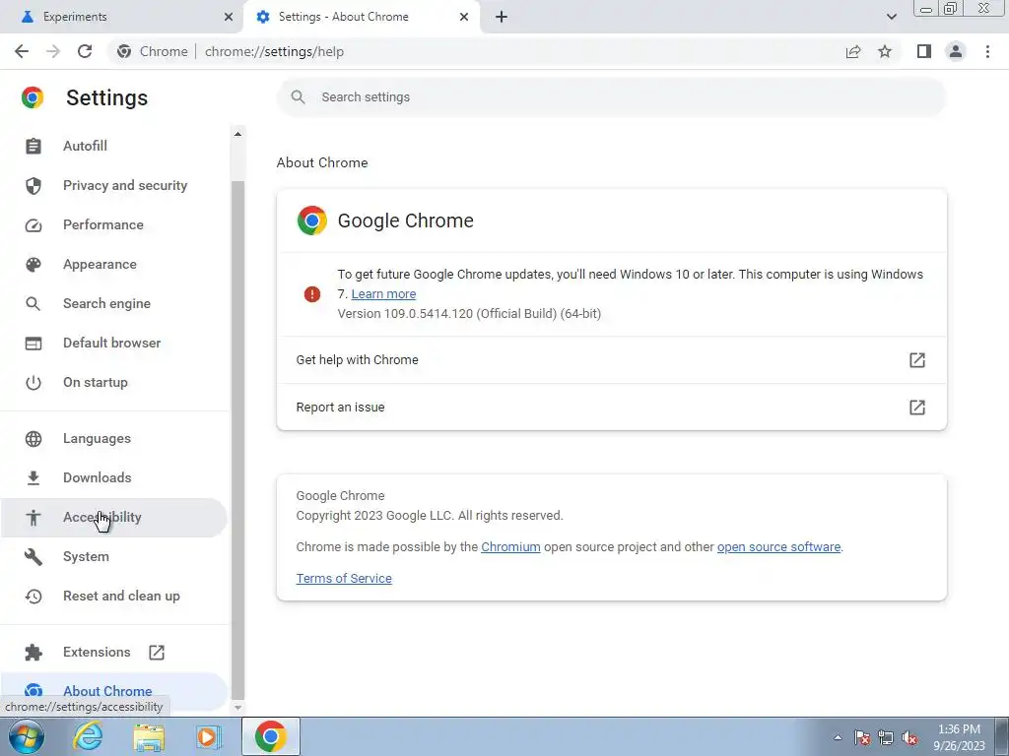
Task: Open Privacy and security settings
Action: click(x=114, y=186)
